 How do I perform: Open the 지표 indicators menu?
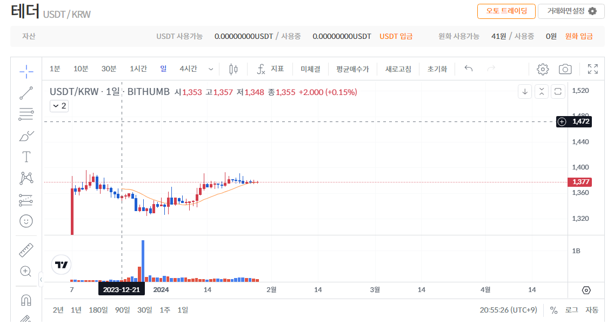click(x=271, y=69)
